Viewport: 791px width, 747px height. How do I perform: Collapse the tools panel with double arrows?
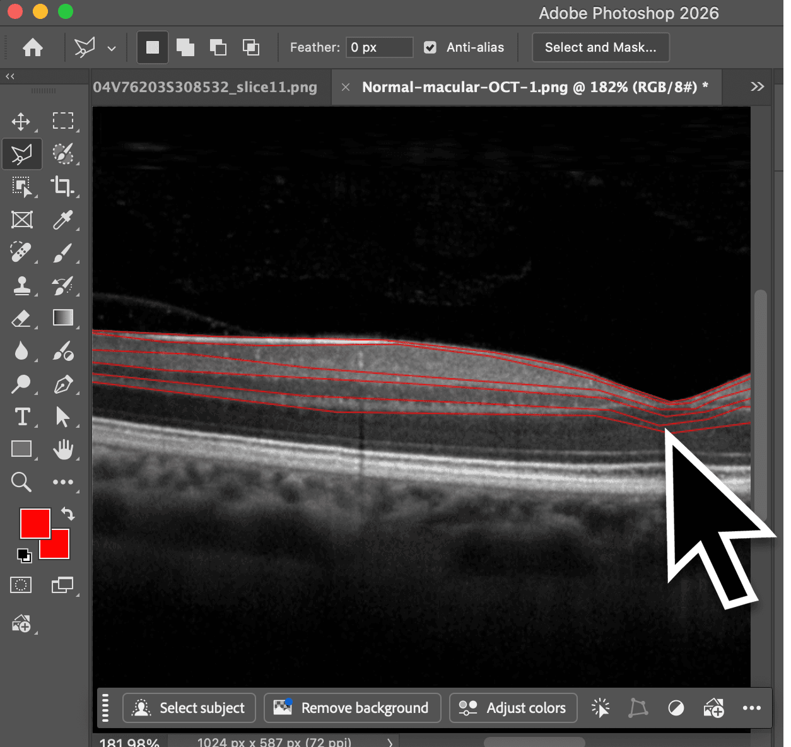click(10, 76)
